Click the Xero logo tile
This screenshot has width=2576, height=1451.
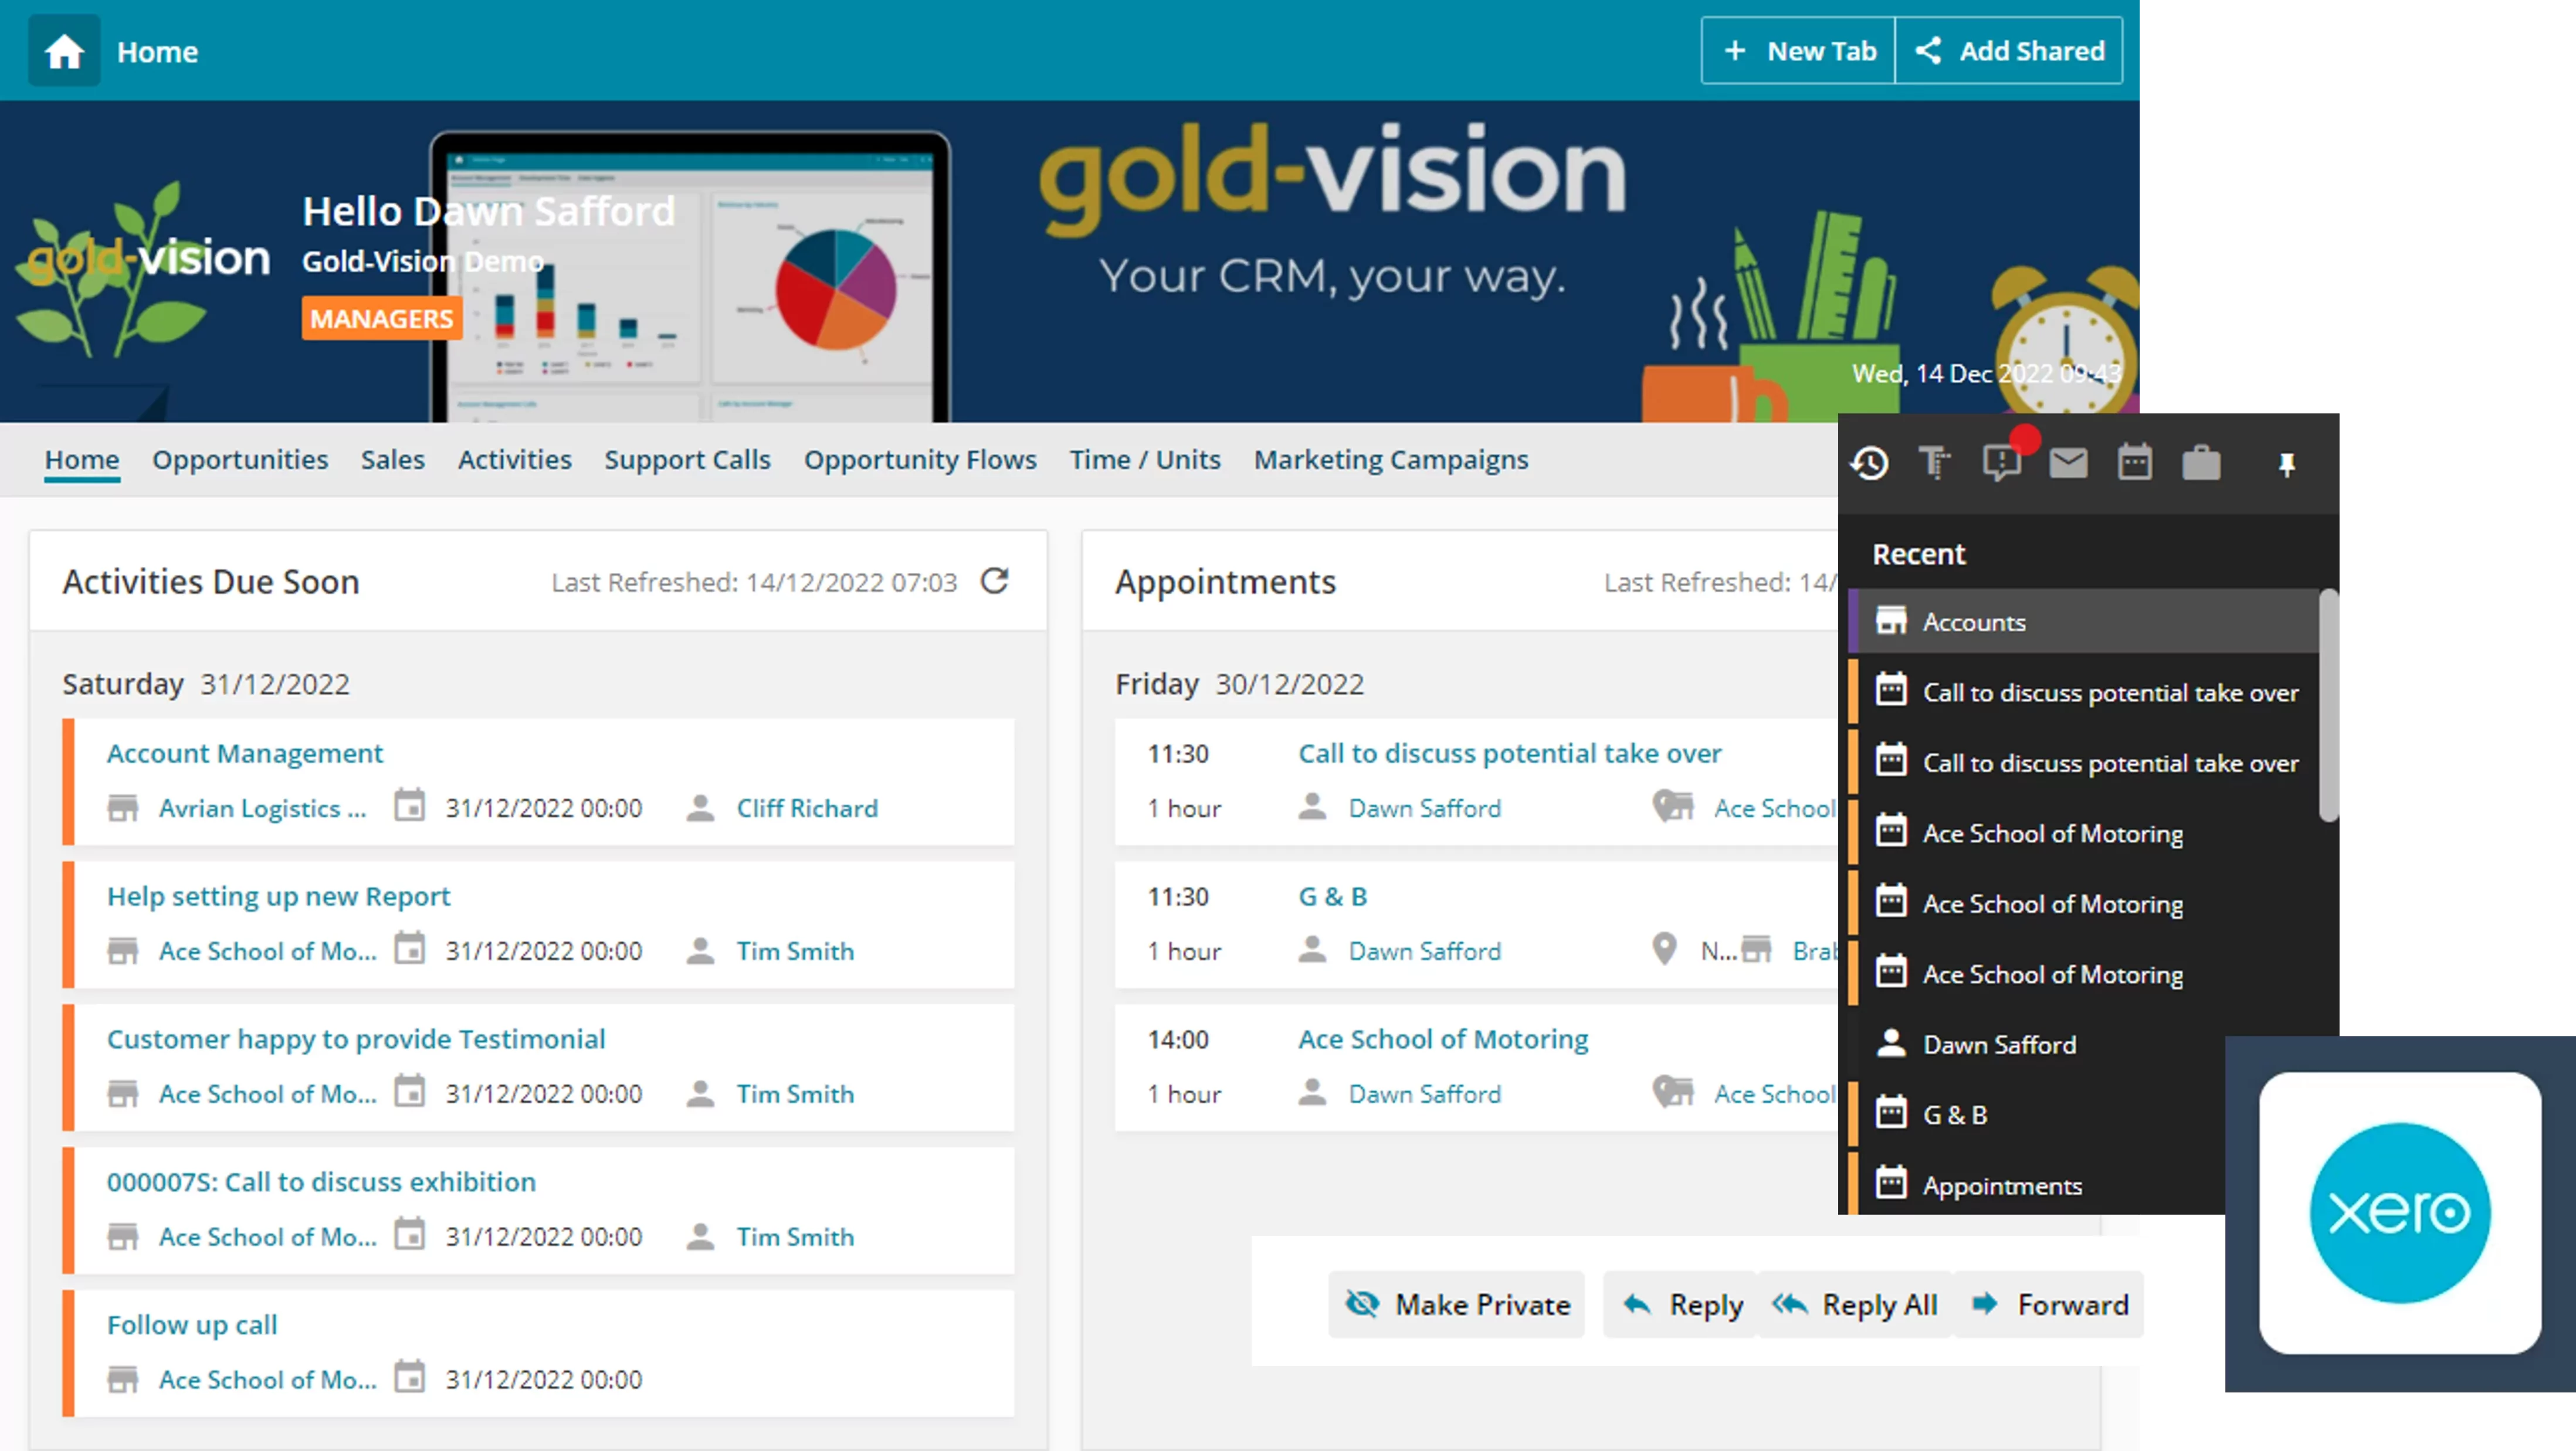point(2399,1212)
